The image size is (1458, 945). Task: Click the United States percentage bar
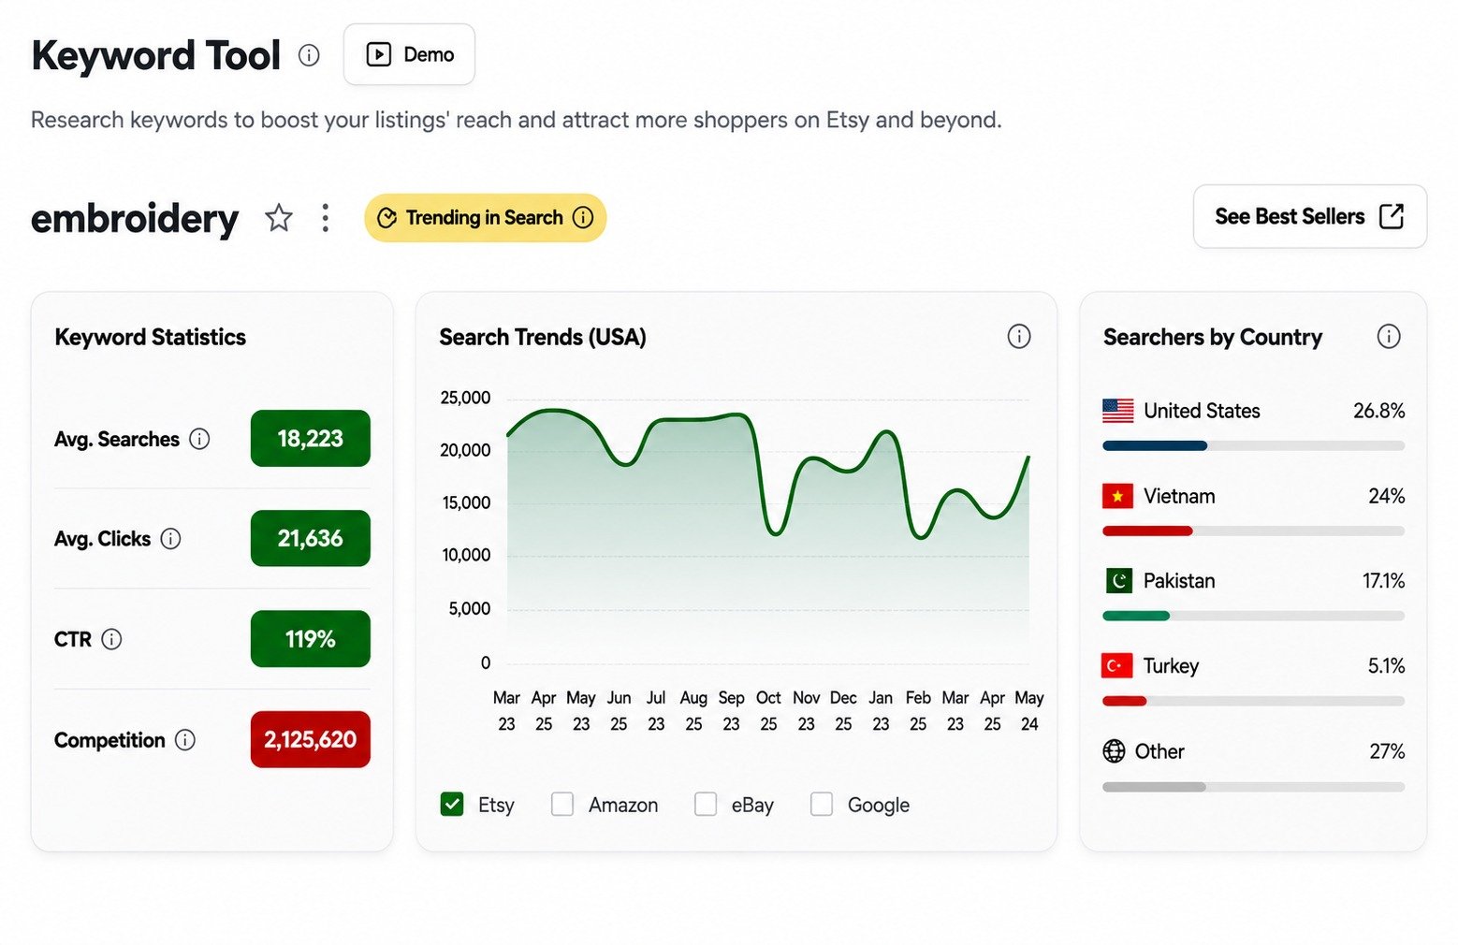pyautogui.click(x=1253, y=446)
